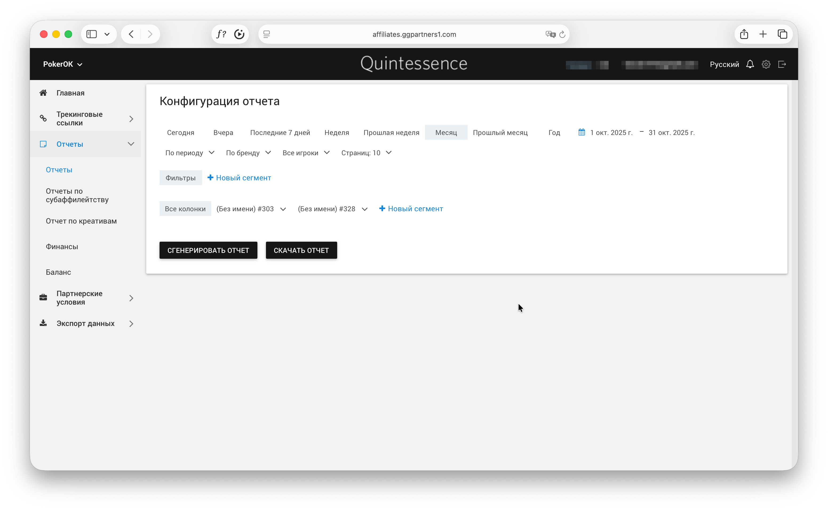Click the notifications bell icon
828x510 pixels.
750,64
